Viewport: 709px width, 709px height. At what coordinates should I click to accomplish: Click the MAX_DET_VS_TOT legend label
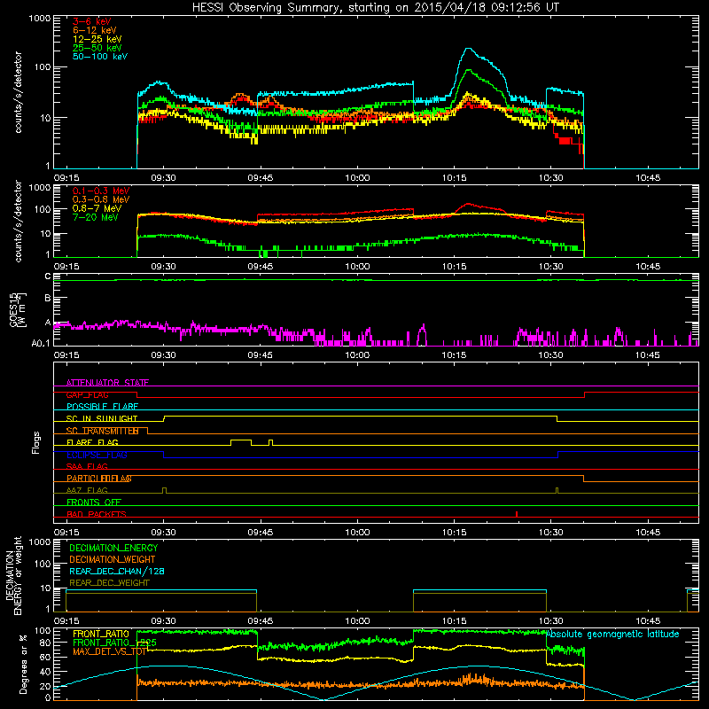coord(110,651)
